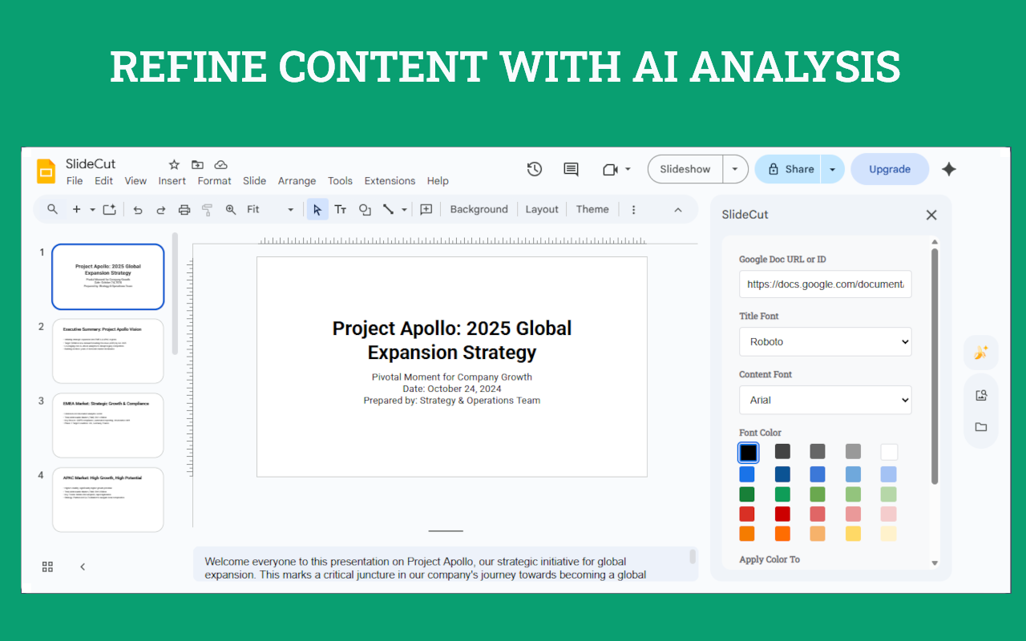This screenshot has height=641, width=1026.
Task: Open the Share options arrow
Action: [832, 169]
